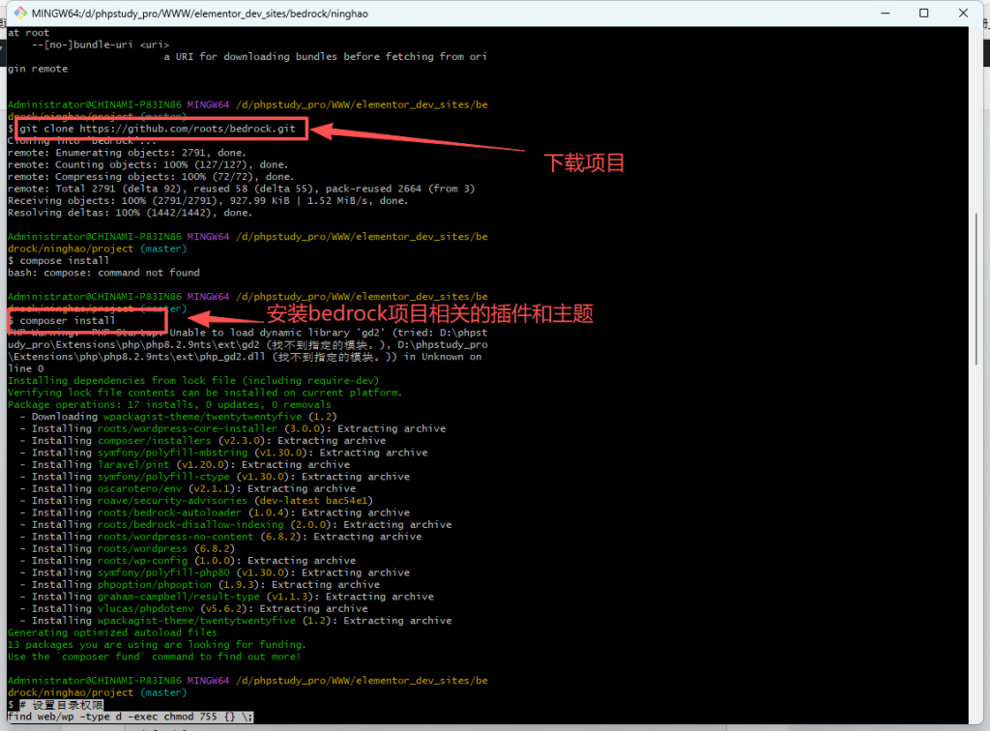Click the 'composer install' command in red box
Image resolution: width=990 pixels, height=731 pixels.
point(68,320)
